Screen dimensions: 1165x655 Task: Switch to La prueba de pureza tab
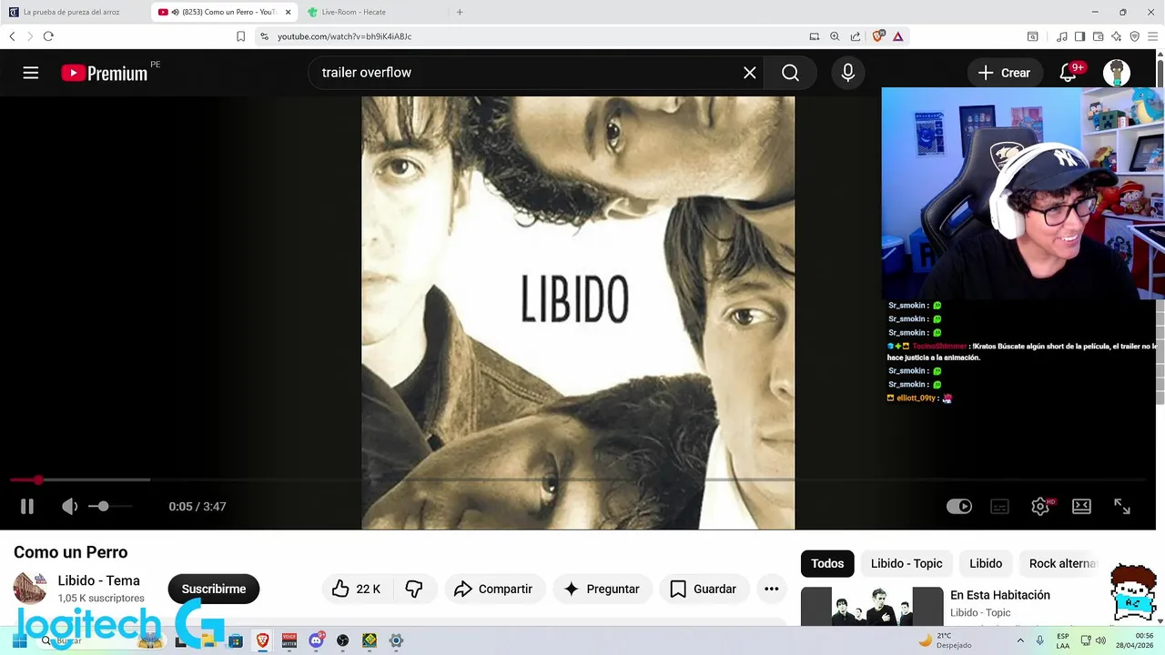(73, 12)
